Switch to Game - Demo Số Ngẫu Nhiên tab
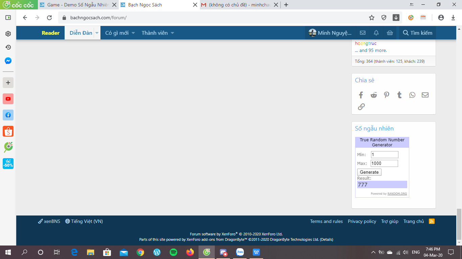 pyautogui.click(x=77, y=5)
